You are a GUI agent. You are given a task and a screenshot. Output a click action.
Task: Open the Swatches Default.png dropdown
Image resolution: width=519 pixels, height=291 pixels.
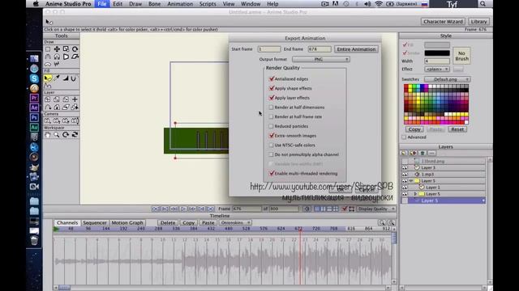447,79
